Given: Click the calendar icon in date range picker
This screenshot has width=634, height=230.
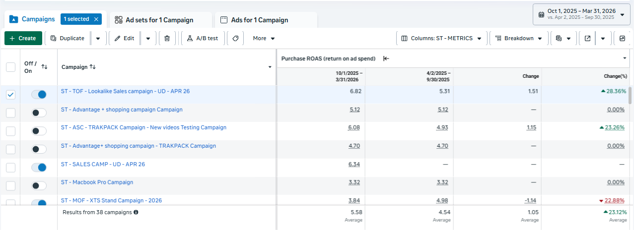Looking at the screenshot, I should (x=541, y=15).
